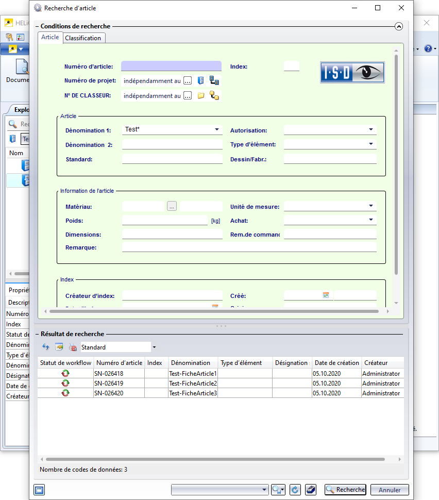Screen dimensions: 439x500
Task: Expand the Autorisation dropdown
Action: pyautogui.click(x=371, y=129)
